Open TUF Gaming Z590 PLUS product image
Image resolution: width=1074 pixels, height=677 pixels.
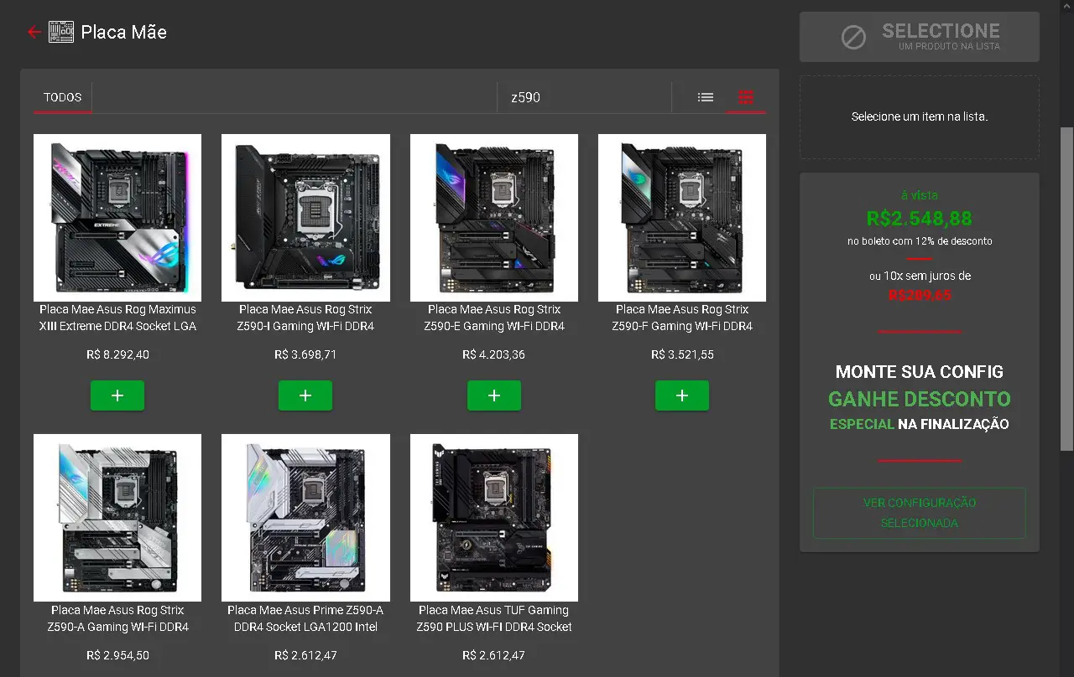click(494, 518)
